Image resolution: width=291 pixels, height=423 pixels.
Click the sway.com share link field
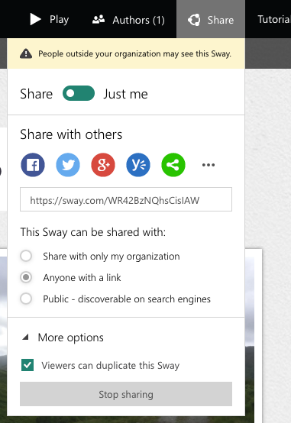click(126, 199)
